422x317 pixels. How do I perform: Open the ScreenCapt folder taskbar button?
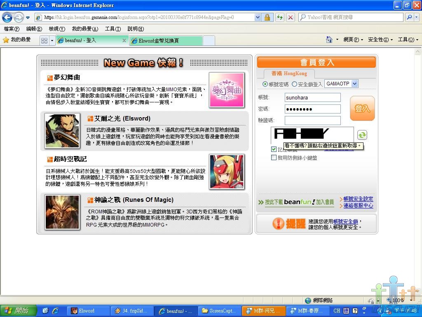tap(220, 311)
